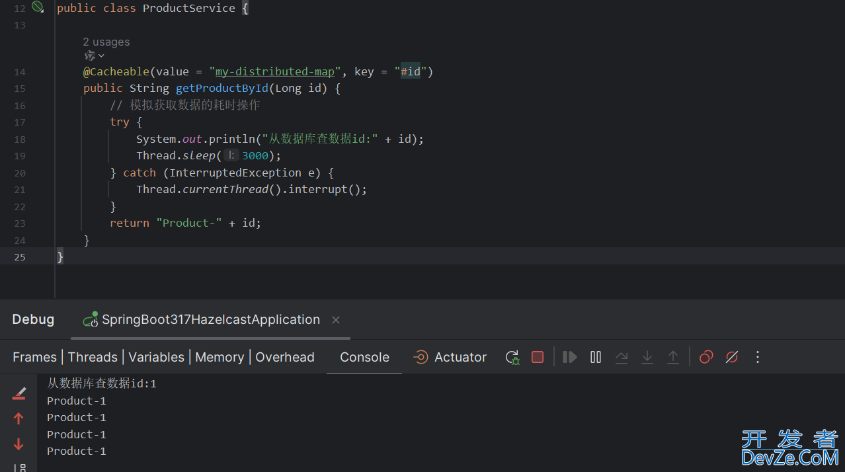Click the Rerun debug icon

tap(512, 357)
